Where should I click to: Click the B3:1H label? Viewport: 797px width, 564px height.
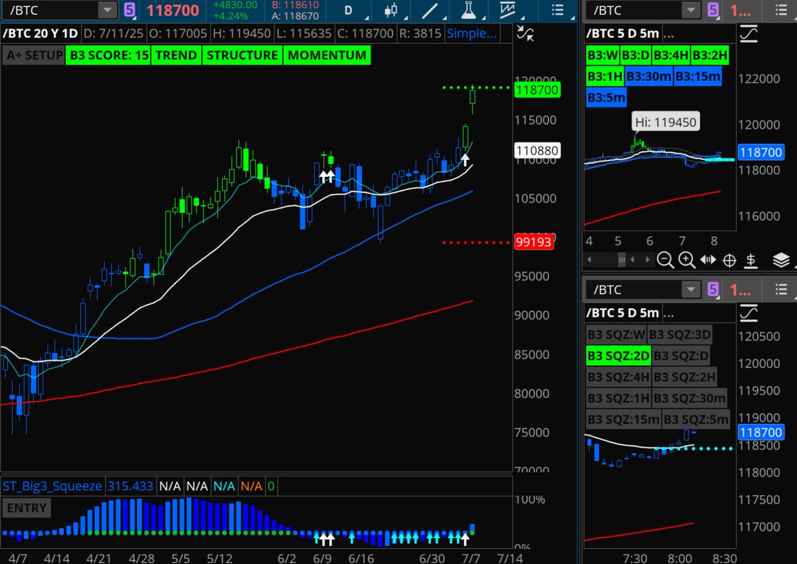click(605, 77)
